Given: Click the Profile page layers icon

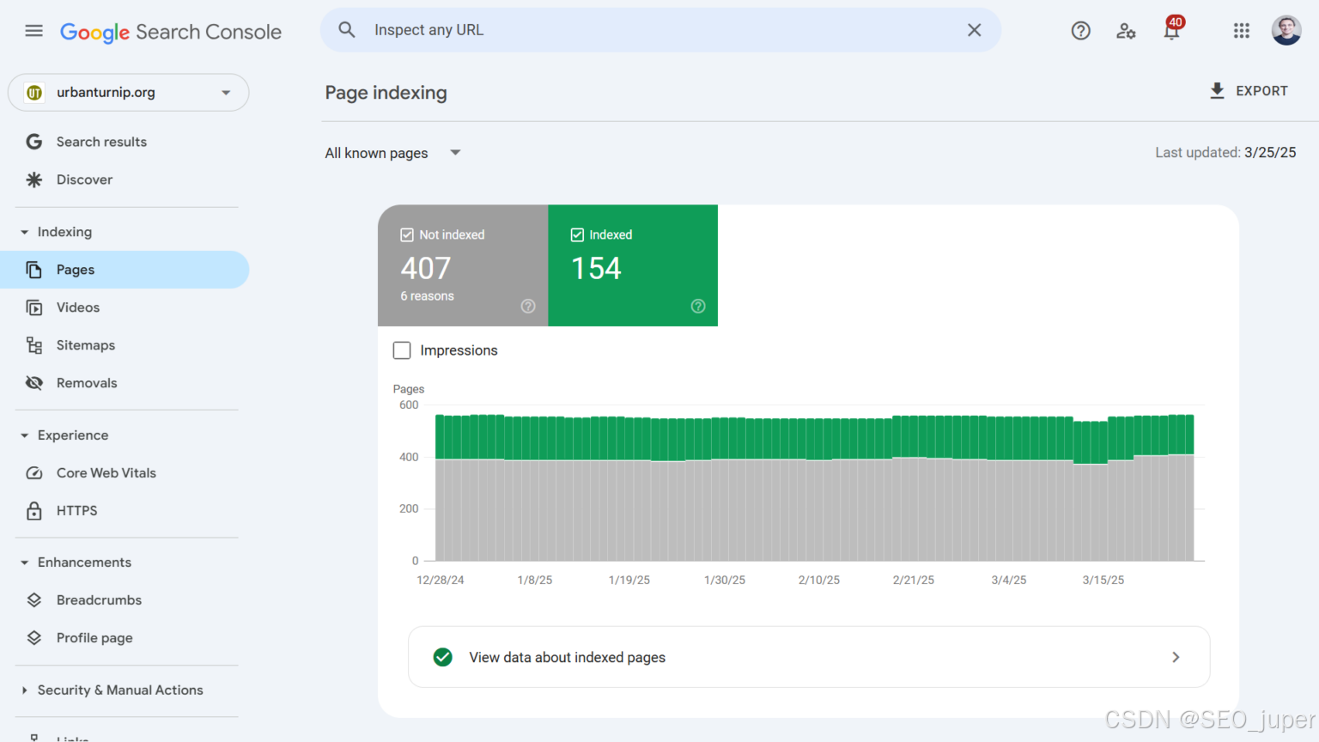Looking at the screenshot, I should tap(34, 638).
